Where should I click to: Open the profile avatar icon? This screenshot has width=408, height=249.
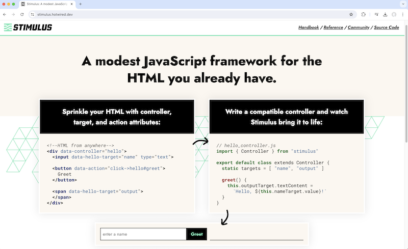tap(394, 14)
